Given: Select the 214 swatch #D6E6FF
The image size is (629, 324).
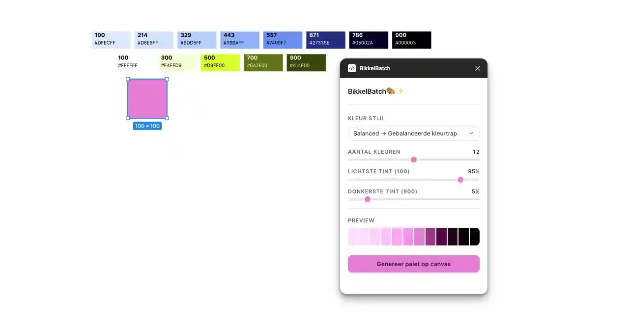Looking at the screenshot, I should (x=154, y=40).
